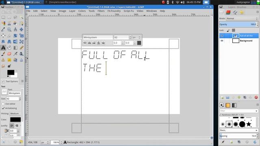
Task: Choose the Dodge/Burn tool
Action: [x=9, y=66]
